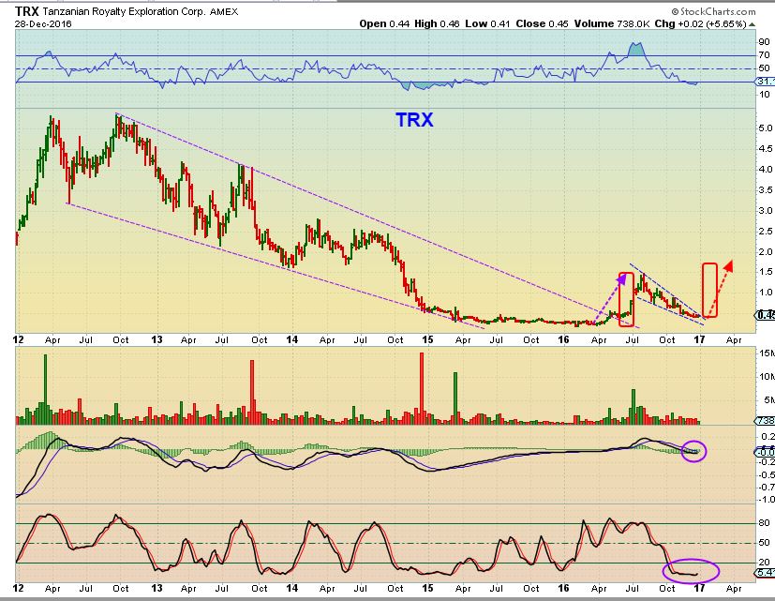Click the Low 0.41 value
The width and height of the screenshot is (775, 601).
point(487,23)
